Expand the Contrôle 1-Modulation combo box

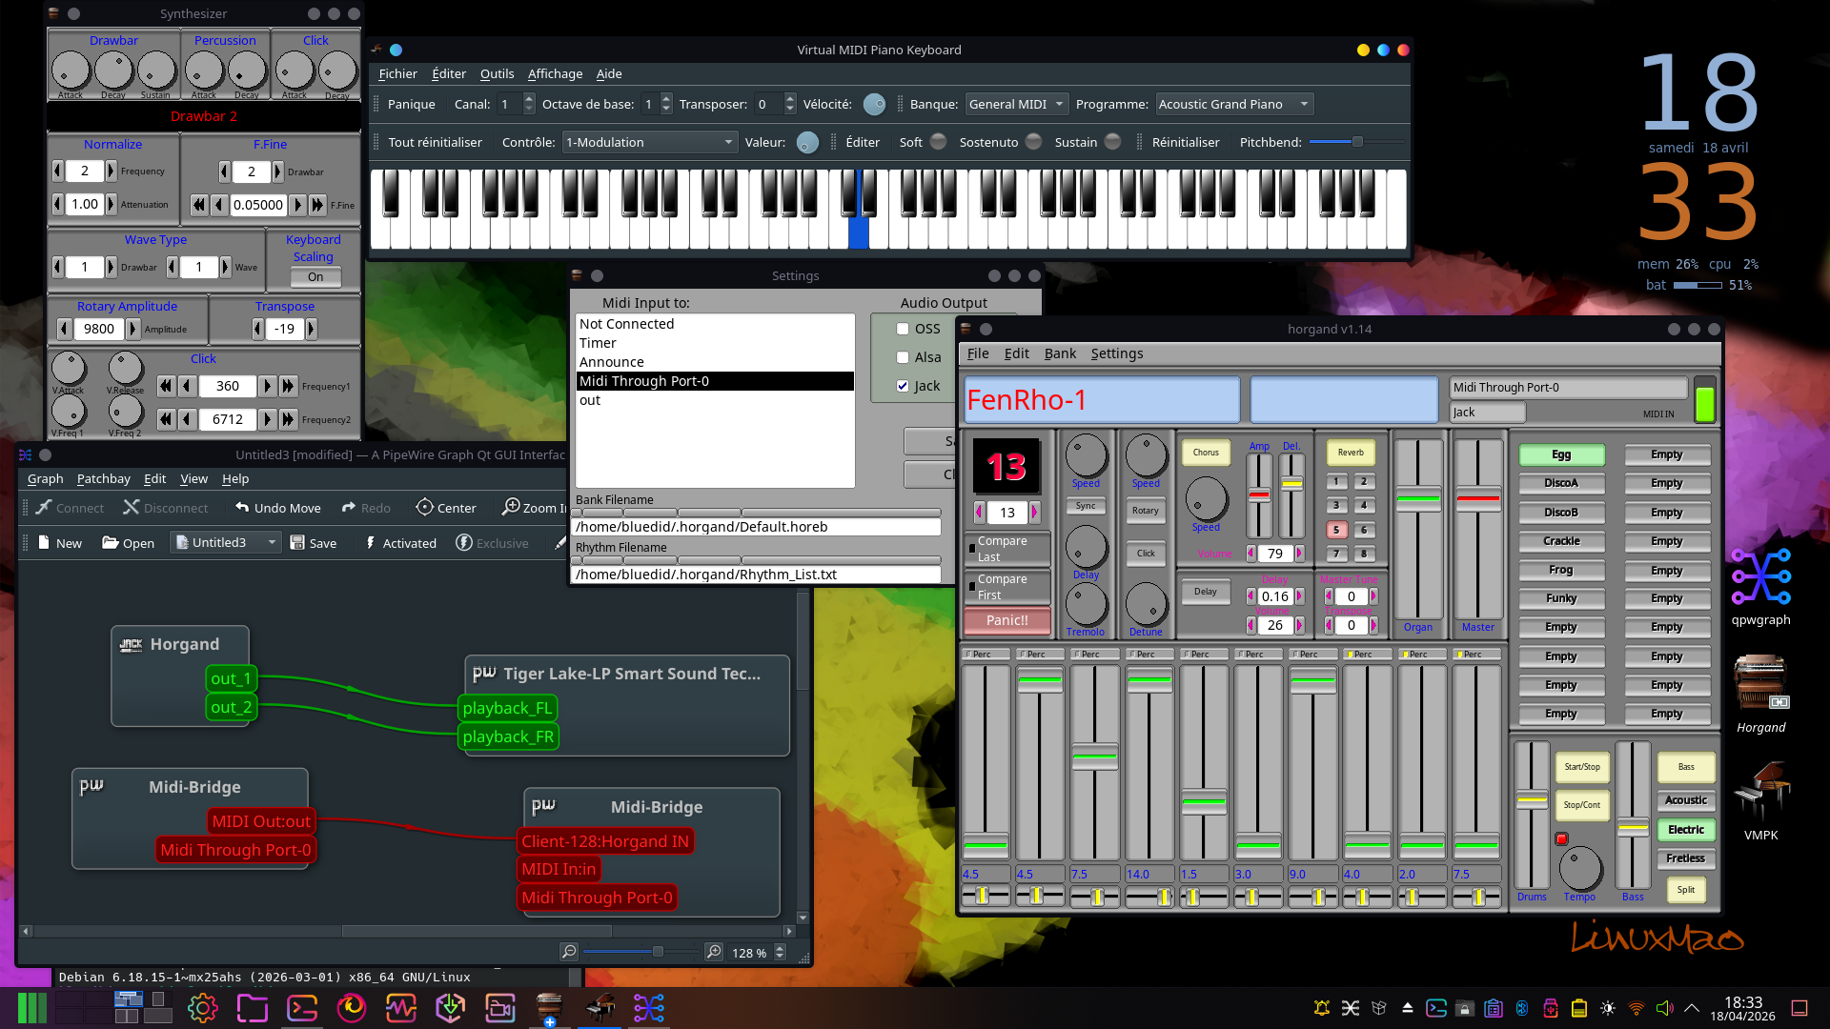(x=649, y=142)
